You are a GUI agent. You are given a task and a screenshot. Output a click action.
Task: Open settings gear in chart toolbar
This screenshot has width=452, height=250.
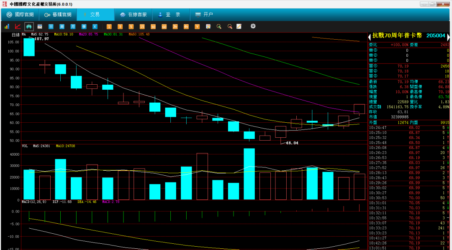[x=253, y=26]
